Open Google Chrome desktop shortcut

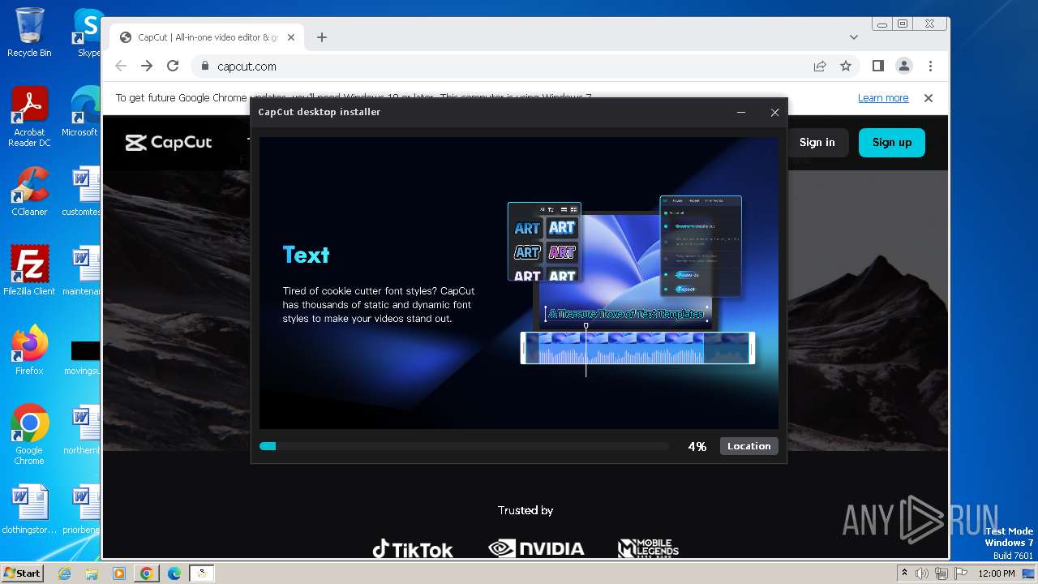coord(29,435)
